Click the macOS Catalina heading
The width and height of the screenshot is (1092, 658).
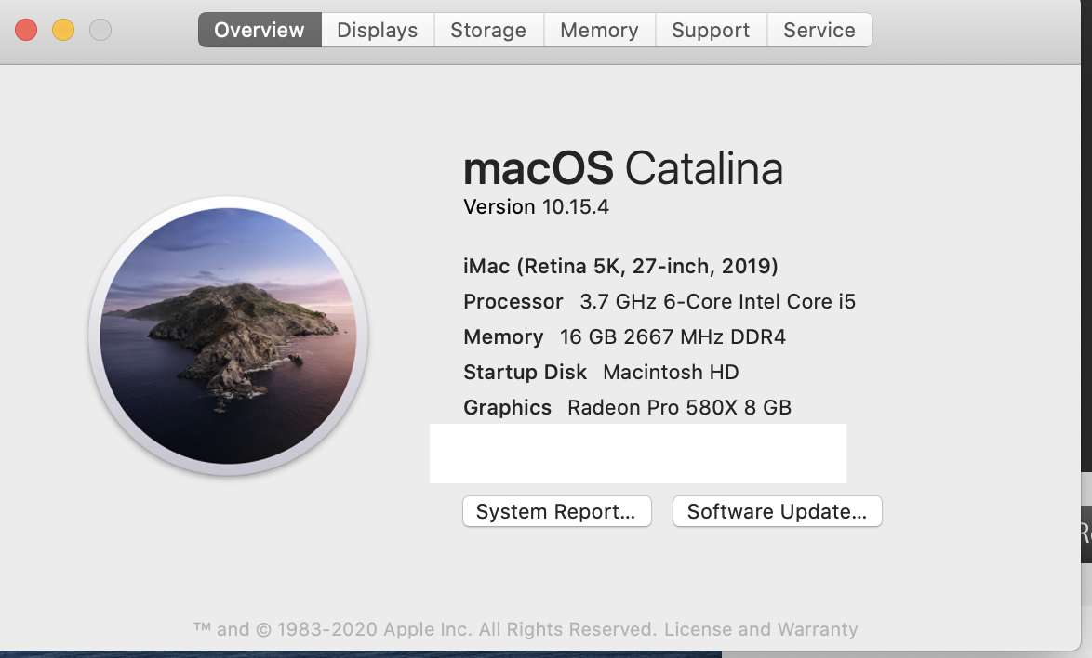point(623,169)
